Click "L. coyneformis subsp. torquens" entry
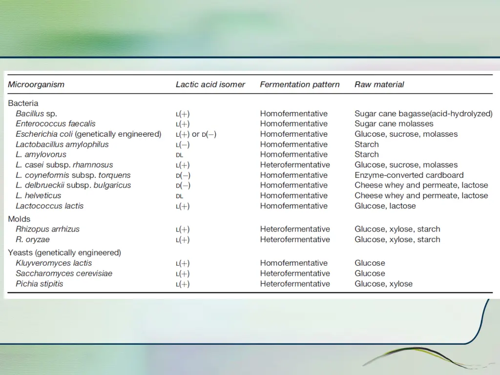Image resolution: width=500 pixels, height=375 pixels. point(73,175)
